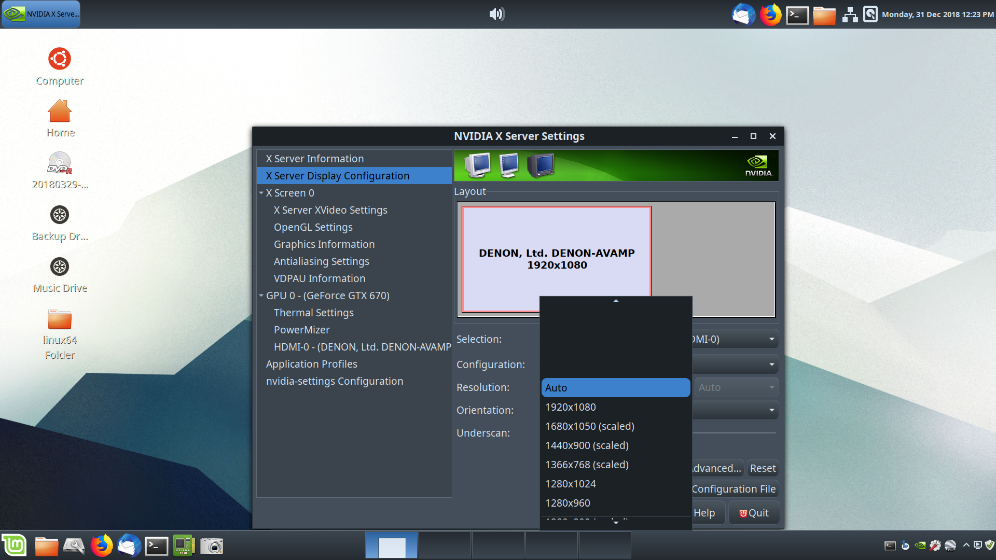Select 1280x1024 resolution
The width and height of the screenshot is (996, 560).
pyautogui.click(x=616, y=484)
